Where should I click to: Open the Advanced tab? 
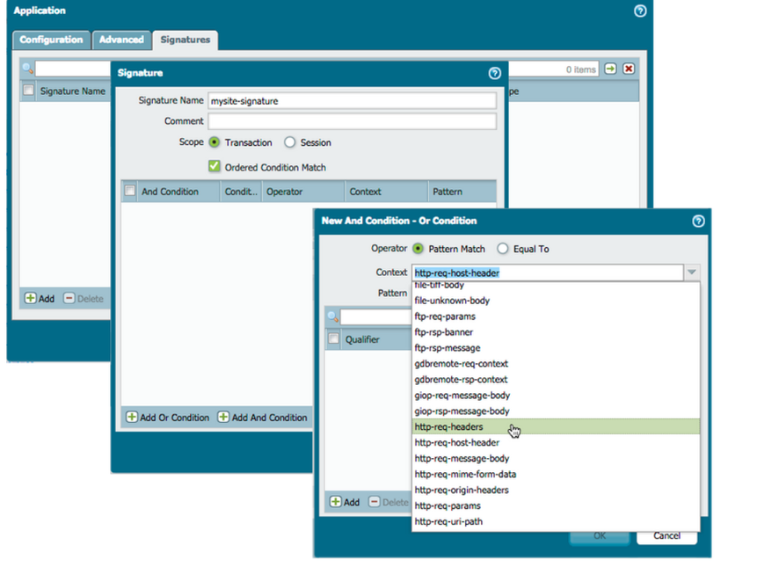[121, 40]
